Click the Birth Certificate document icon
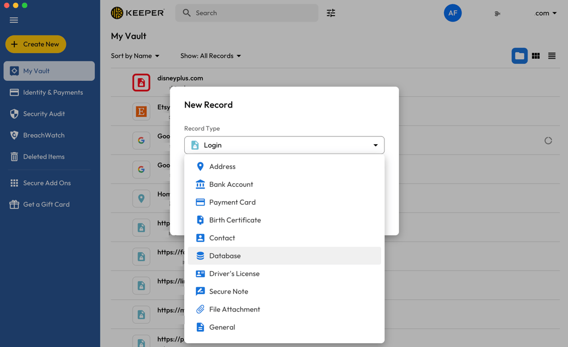This screenshot has height=347, width=568. click(x=200, y=220)
